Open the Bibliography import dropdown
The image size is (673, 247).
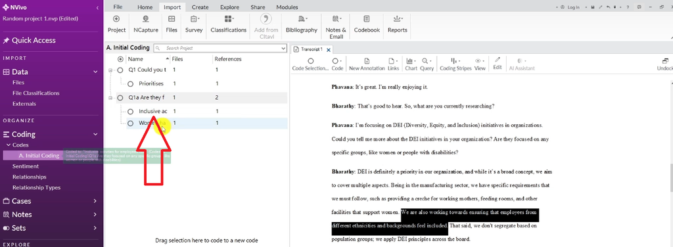(301, 24)
